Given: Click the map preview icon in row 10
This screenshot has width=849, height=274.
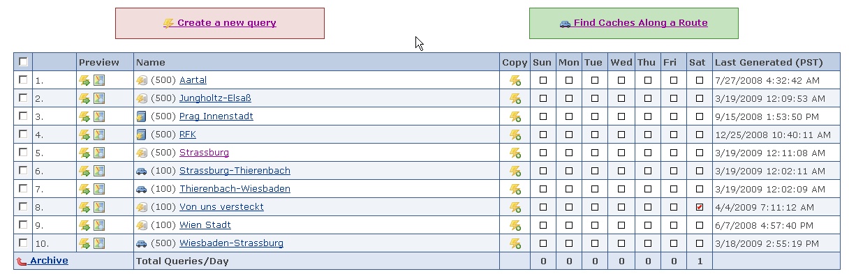Looking at the screenshot, I should tap(99, 243).
